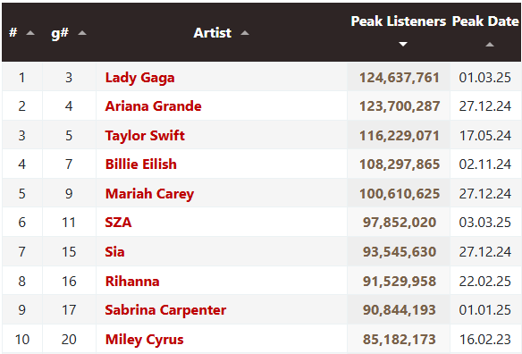This screenshot has width=522, height=354.
Task: Open the Billie Eilish link
Action: tap(141, 164)
